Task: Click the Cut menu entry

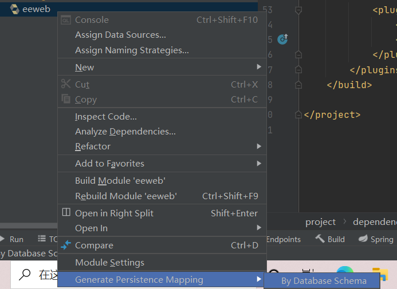Action: (162, 85)
